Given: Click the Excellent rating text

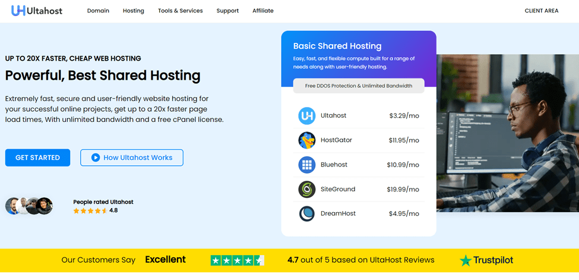Looking at the screenshot, I should coord(166,260).
